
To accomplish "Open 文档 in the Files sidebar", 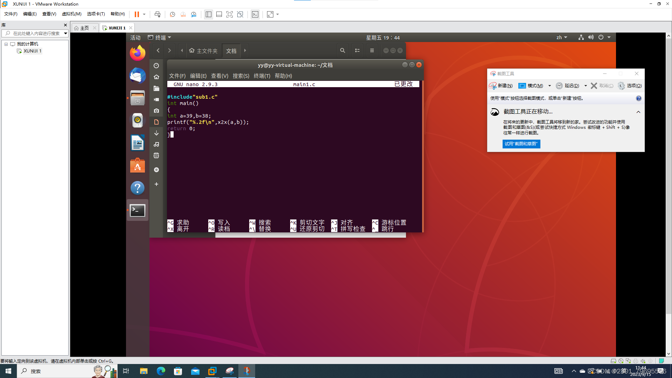I will pos(156,122).
